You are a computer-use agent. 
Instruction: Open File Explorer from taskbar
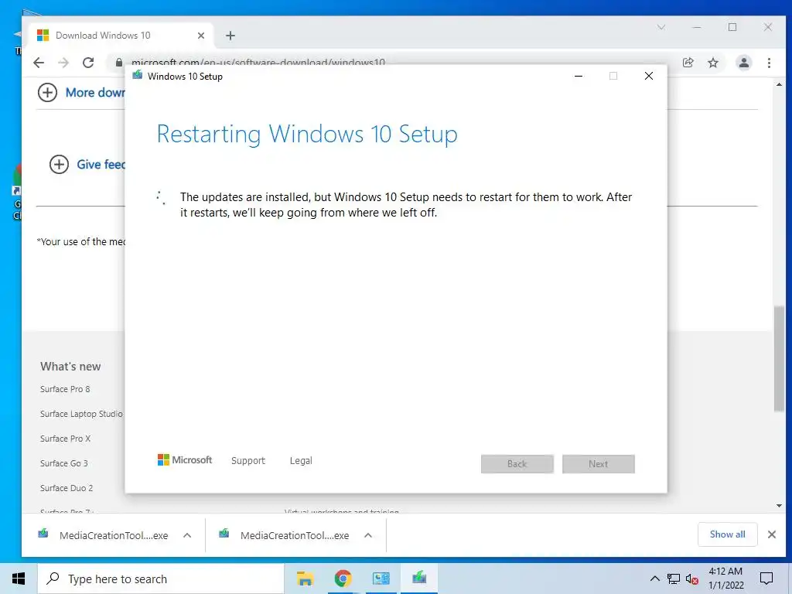coord(305,579)
